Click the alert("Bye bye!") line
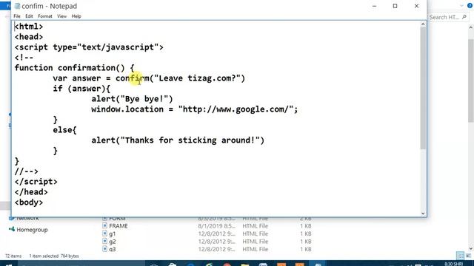Screen dimensions: 474x266 [x=132, y=99]
